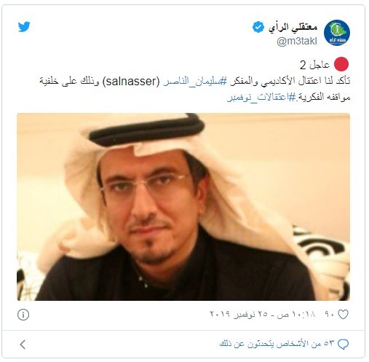The image size is (369, 362).
Task: Click the red circle breaking-news emoji
Action: (341, 64)
